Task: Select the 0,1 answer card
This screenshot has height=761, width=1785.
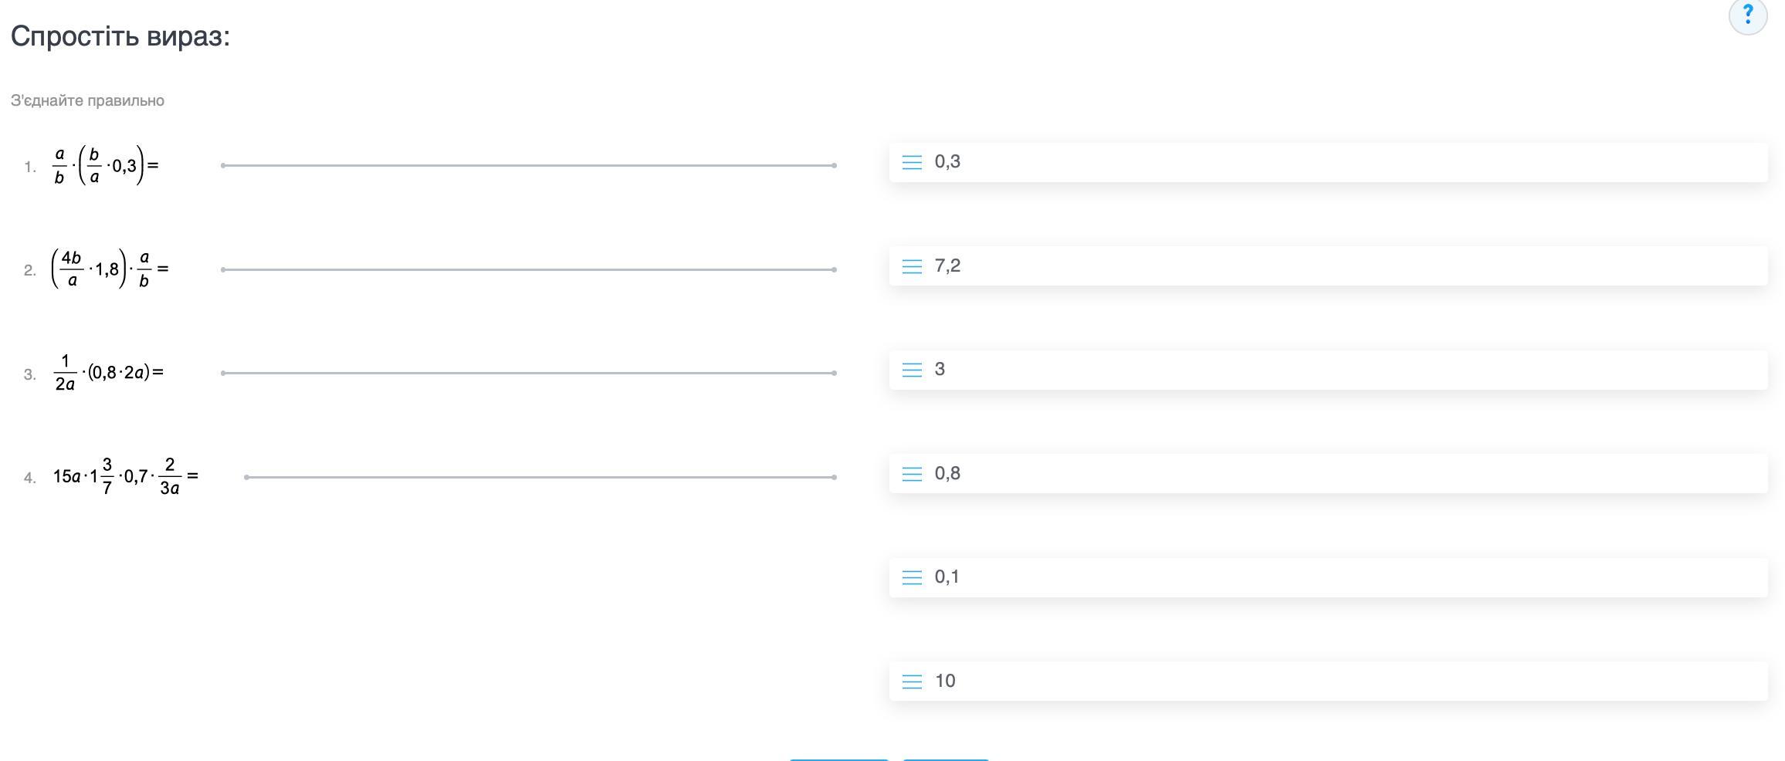Action: point(1328,577)
